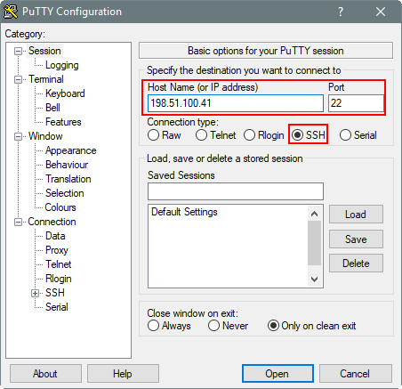Open the Translation category
This screenshot has width=402, height=389.
point(68,179)
